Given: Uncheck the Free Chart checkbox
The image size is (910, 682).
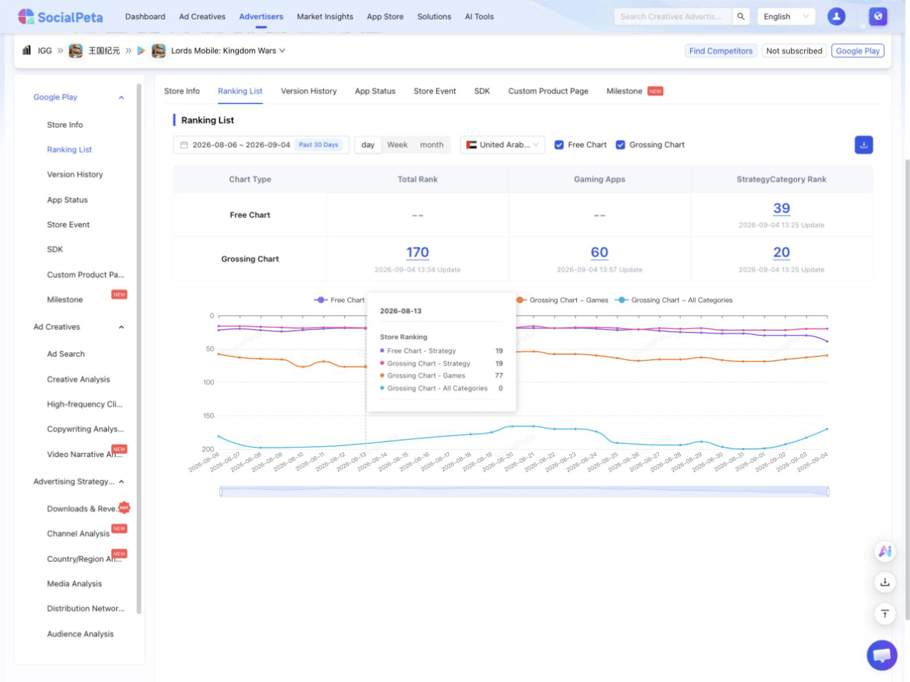Looking at the screenshot, I should pos(559,145).
